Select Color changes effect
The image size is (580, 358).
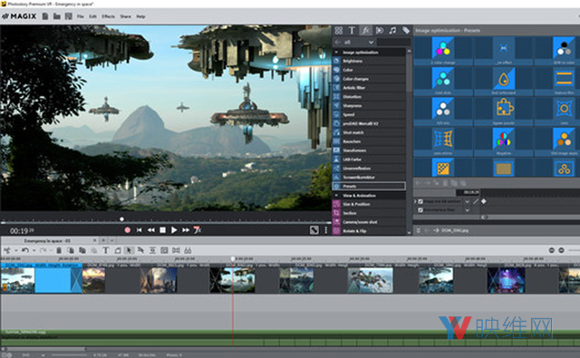[x=369, y=79]
